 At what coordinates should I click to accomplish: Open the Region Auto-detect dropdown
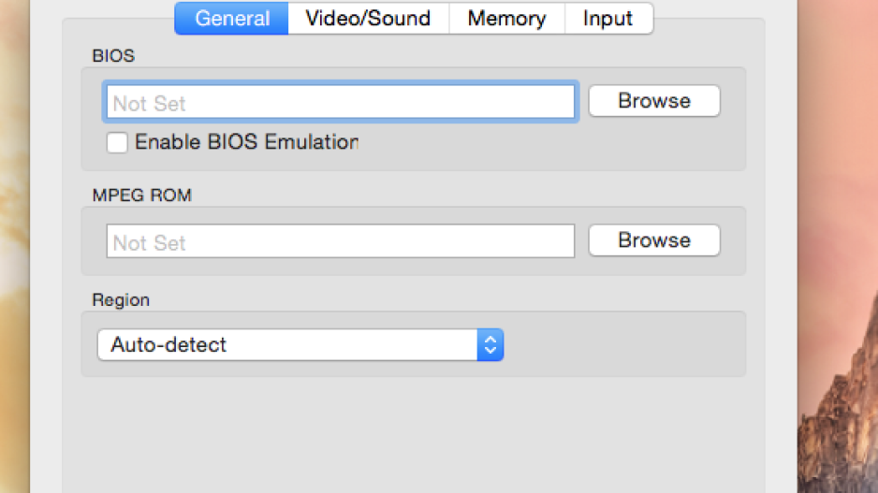click(300, 344)
